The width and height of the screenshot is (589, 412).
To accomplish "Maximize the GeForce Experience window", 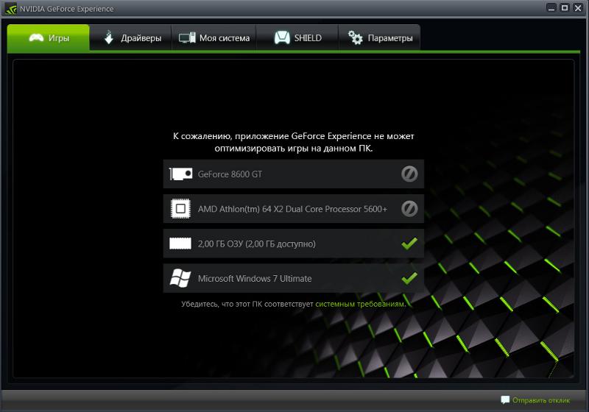I will click(x=564, y=8).
